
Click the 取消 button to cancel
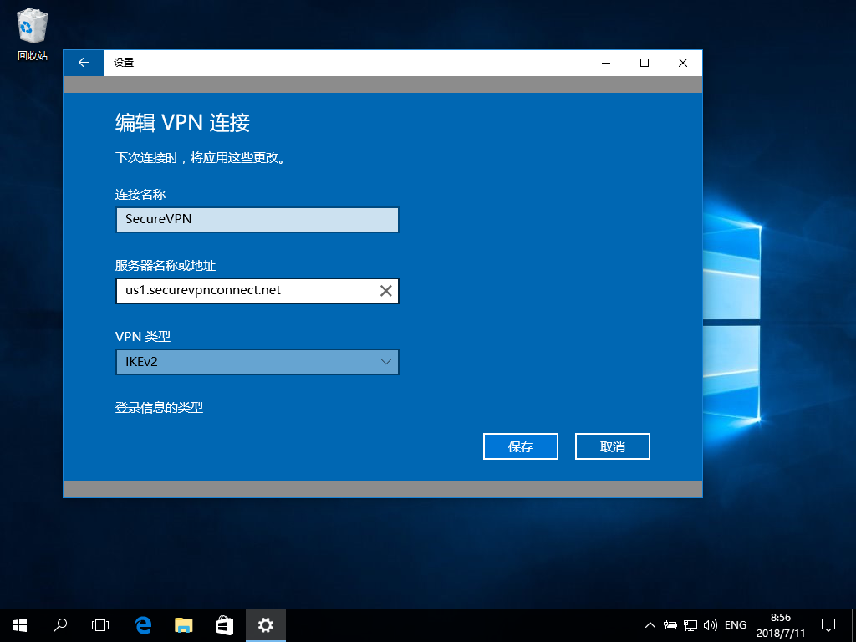click(x=612, y=446)
